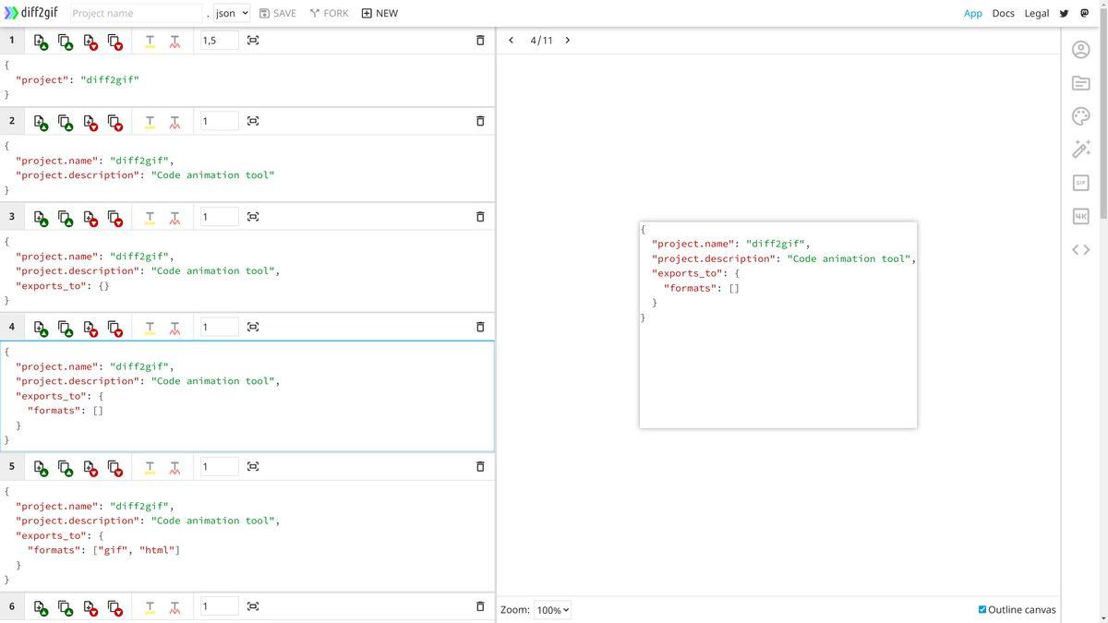This screenshot has width=1108, height=623.
Task: Delete step 1 with its trash icon
Action: point(480,41)
